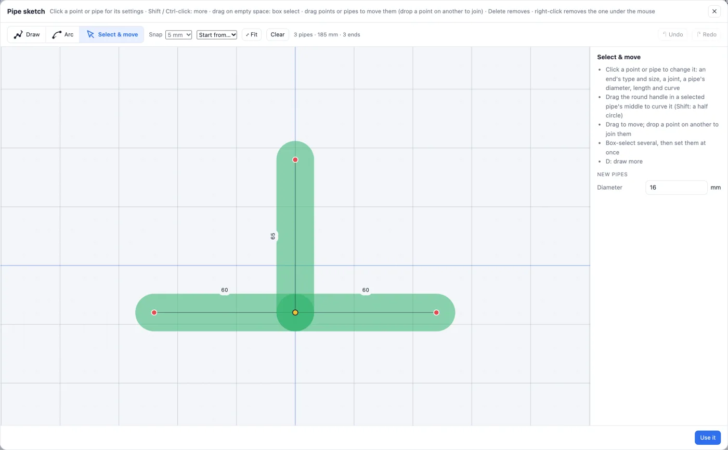The image size is (728, 450).
Task: Click the Redo button
Action: [x=706, y=35]
